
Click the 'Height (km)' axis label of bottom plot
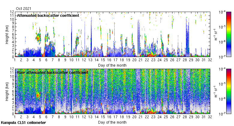tap(7, 91)
